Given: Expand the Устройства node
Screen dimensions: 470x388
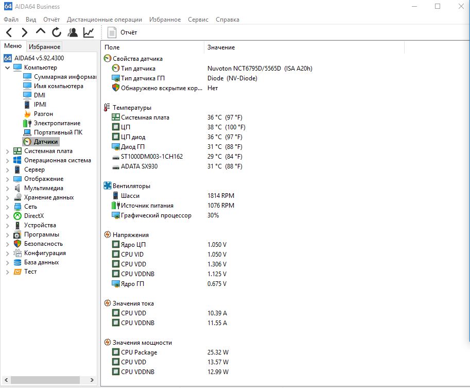Looking at the screenshot, I should pyautogui.click(x=8, y=225).
